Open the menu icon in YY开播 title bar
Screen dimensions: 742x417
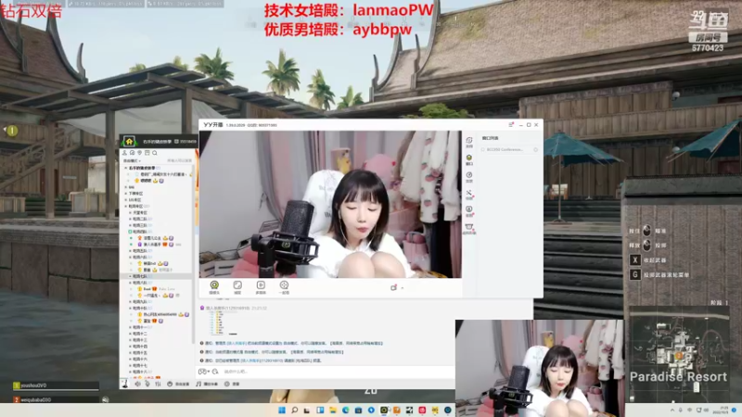(x=511, y=125)
